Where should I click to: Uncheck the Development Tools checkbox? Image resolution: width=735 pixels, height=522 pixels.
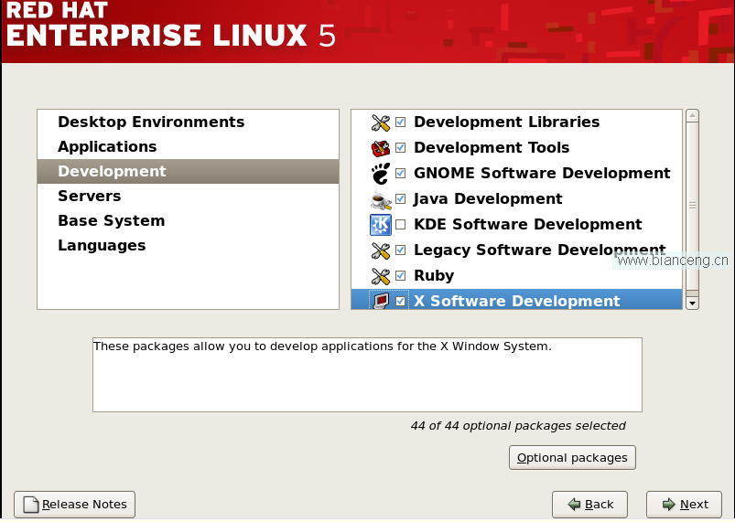coord(400,148)
